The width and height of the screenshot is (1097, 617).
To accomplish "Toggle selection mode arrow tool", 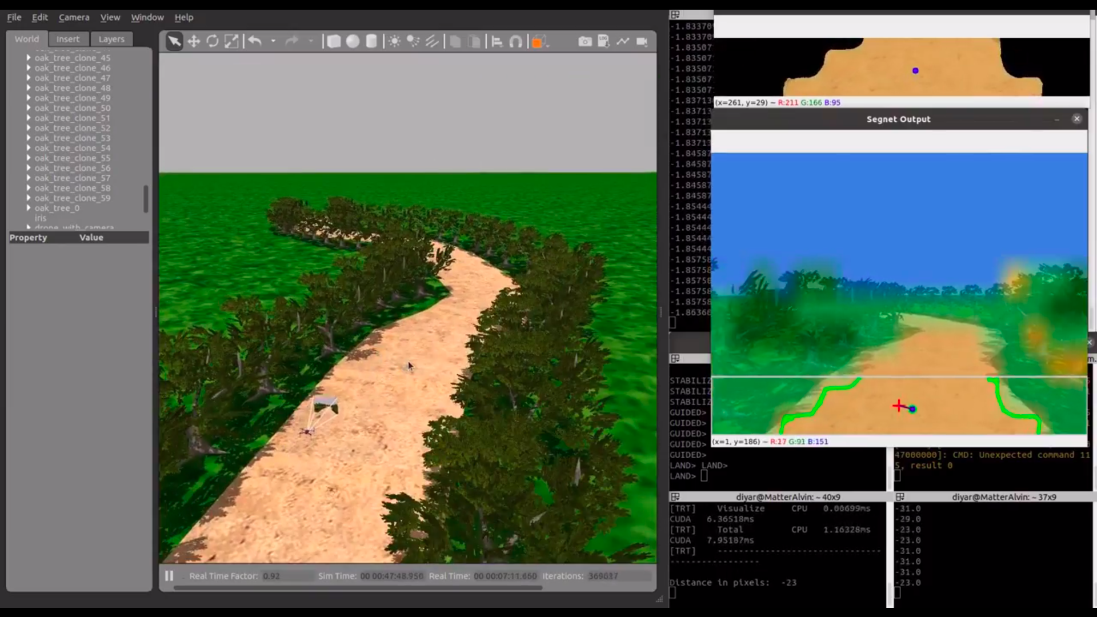I will pyautogui.click(x=174, y=41).
